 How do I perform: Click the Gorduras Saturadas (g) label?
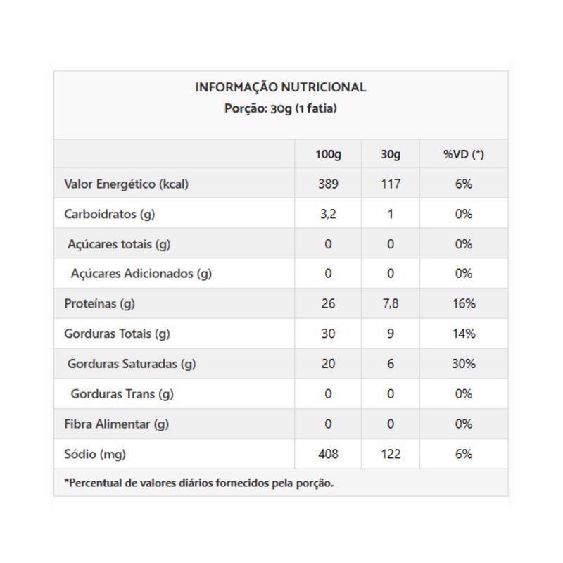click(x=132, y=364)
